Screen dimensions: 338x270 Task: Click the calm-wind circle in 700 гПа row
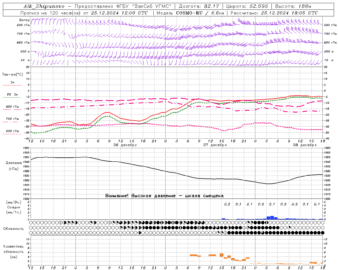(64, 34)
